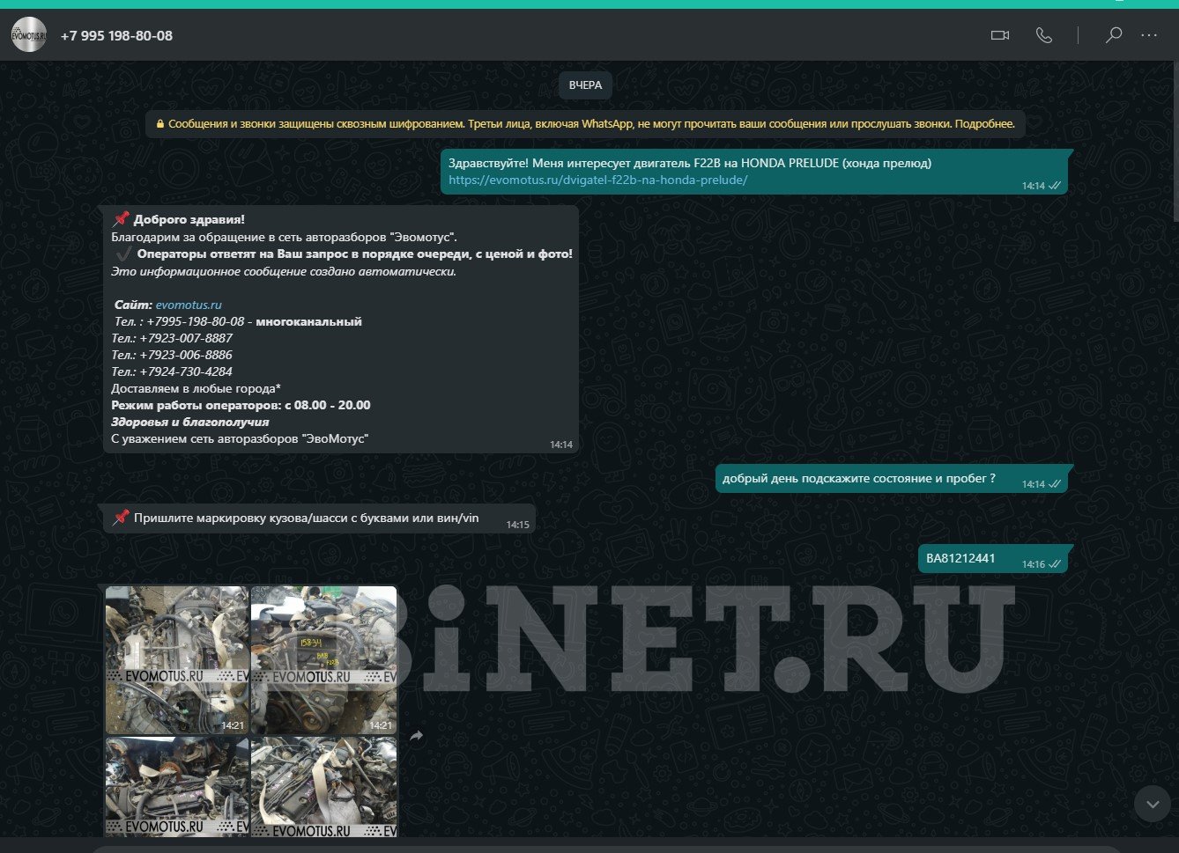Open fourth engine photo in the album
The height and width of the screenshot is (853, 1179).
click(x=323, y=786)
